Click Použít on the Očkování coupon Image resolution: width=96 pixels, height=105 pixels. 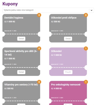(x=68, y=72)
